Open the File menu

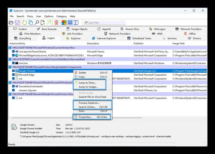[12, 16]
